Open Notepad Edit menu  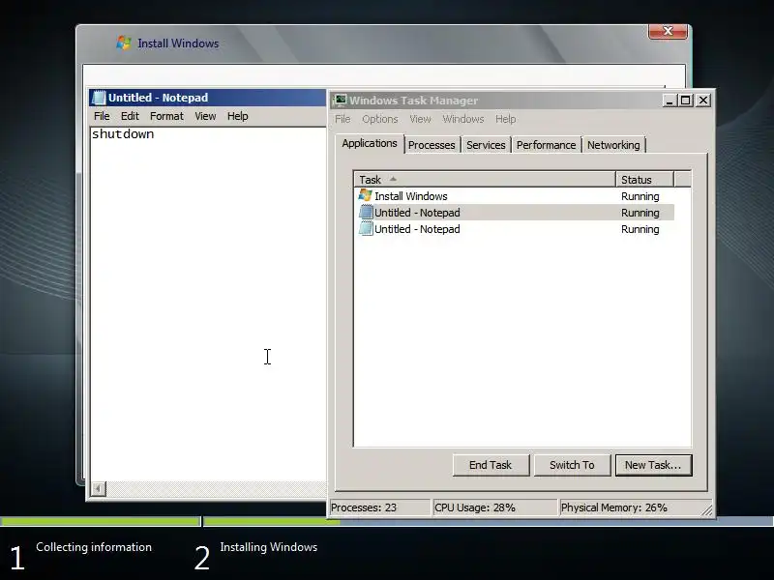[x=130, y=116]
